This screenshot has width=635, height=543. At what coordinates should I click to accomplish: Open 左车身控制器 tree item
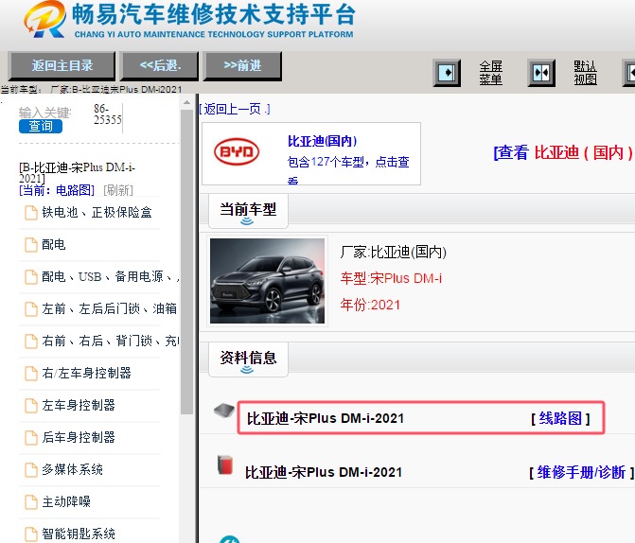coord(79,405)
